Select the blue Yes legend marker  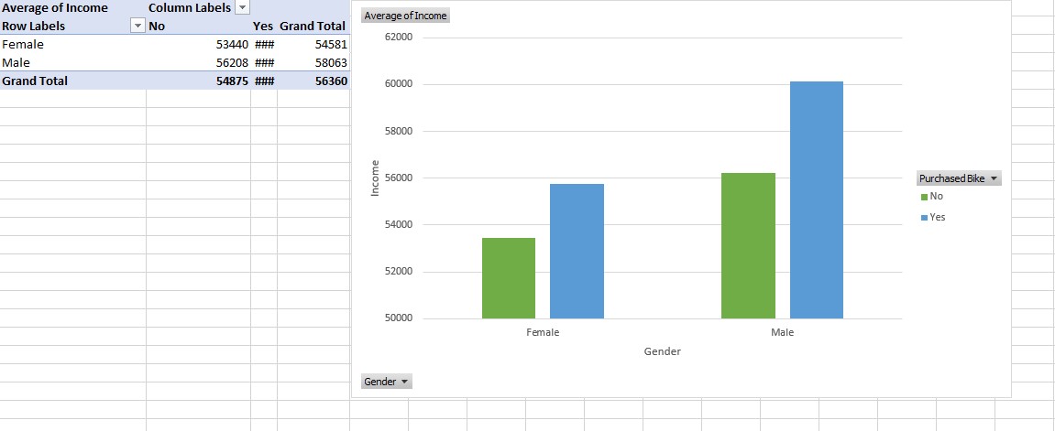(925, 218)
